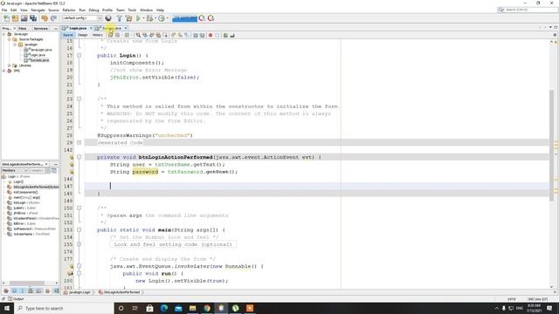
Task: Click the Profile Project clock icon
Action: click(x=162, y=18)
